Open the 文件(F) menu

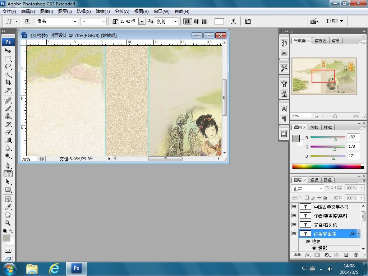[9, 11]
